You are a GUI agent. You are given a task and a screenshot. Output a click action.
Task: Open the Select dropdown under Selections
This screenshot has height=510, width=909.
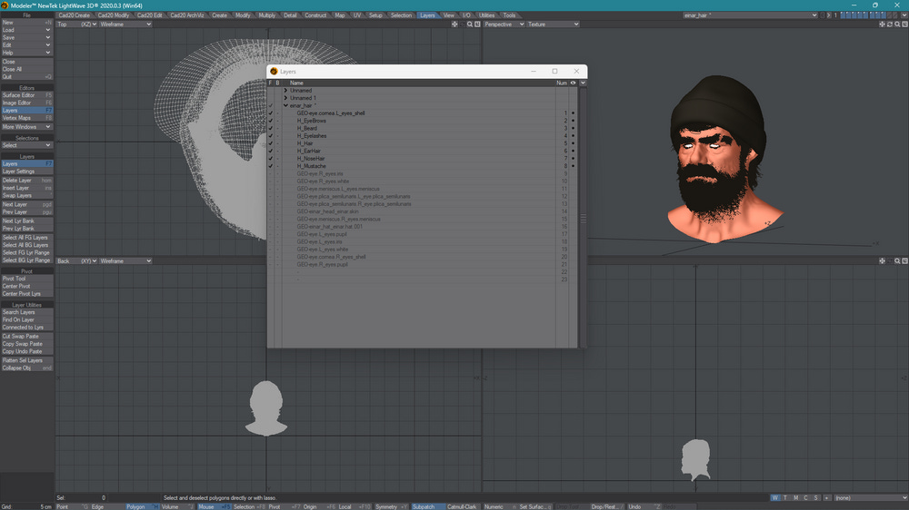point(26,145)
